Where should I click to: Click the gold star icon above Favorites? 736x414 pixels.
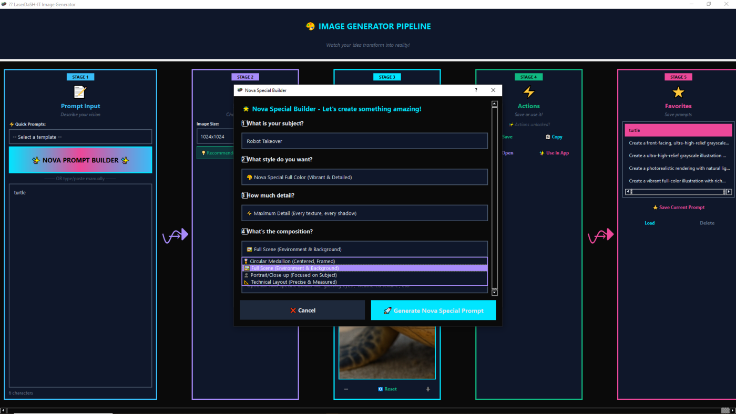pos(678,92)
